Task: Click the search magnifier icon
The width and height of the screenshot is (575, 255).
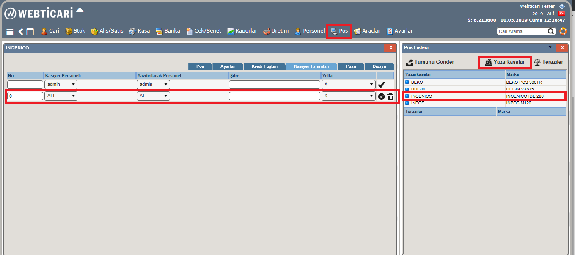Action: 551,31
